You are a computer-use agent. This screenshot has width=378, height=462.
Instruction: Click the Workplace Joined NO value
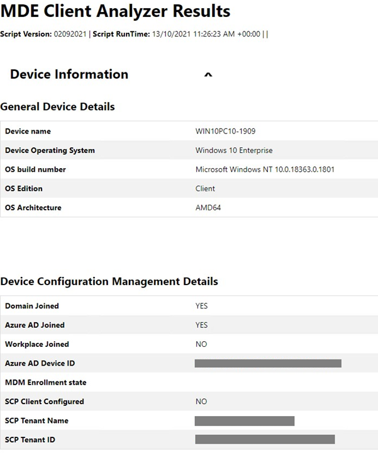point(201,344)
